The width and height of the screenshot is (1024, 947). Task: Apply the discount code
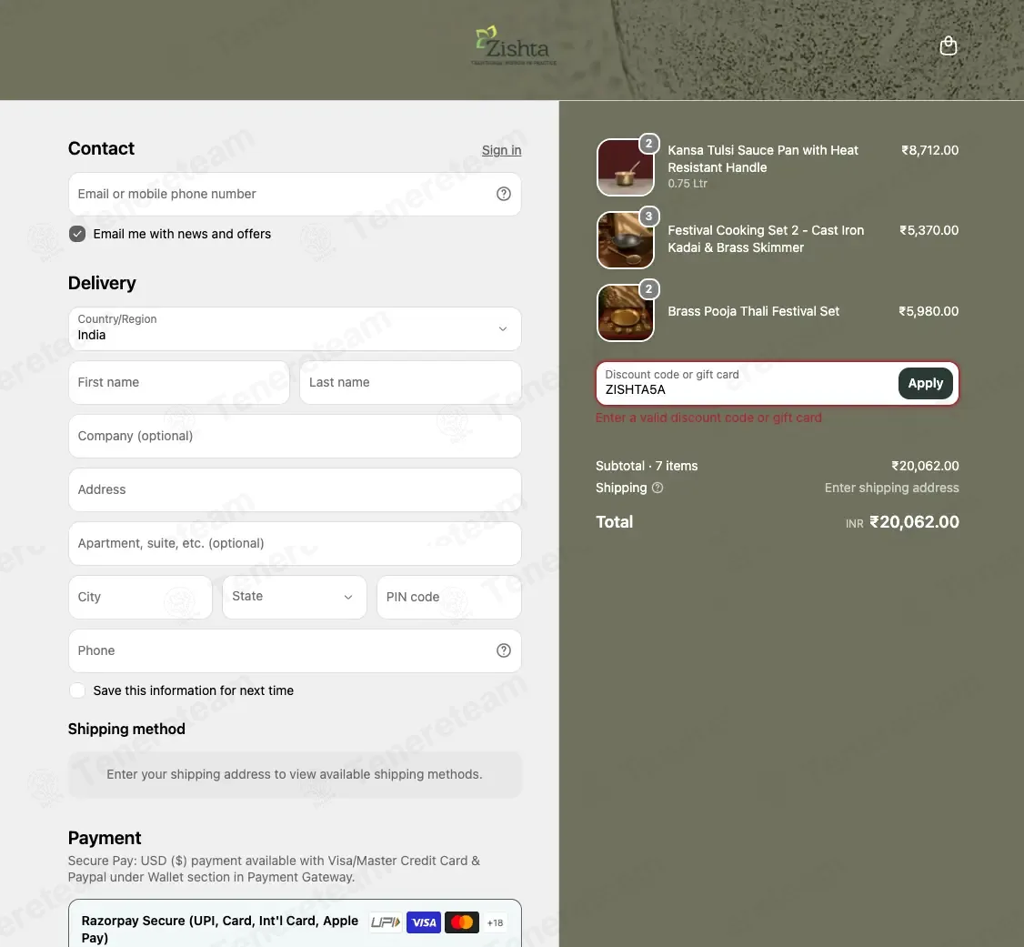[926, 383]
